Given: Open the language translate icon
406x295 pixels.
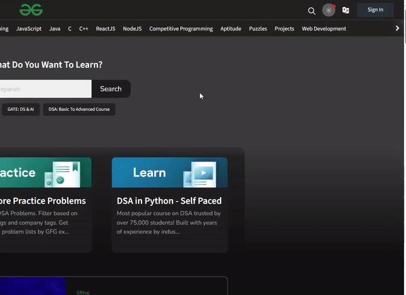Looking at the screenshot, I should (x=346, y=10).
